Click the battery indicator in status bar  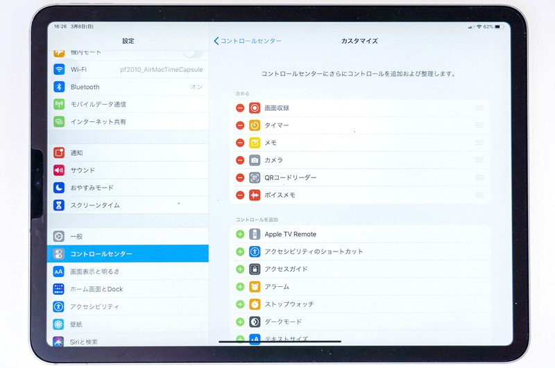(499, 26)
